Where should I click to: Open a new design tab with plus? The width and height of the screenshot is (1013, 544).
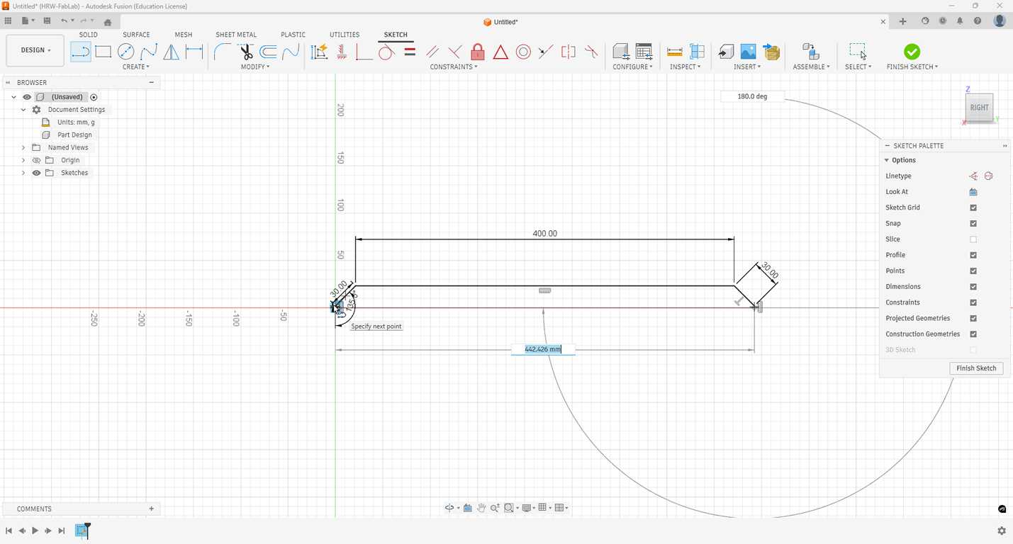coord(903,21)
